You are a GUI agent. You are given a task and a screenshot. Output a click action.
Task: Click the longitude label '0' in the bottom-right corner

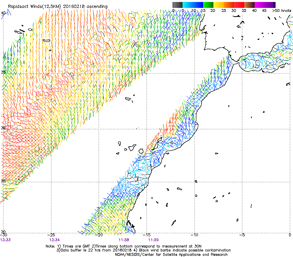[290, 235]
